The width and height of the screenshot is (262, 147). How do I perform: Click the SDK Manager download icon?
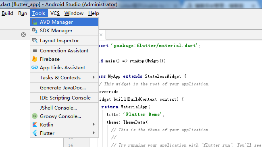[x=35, y=30]
